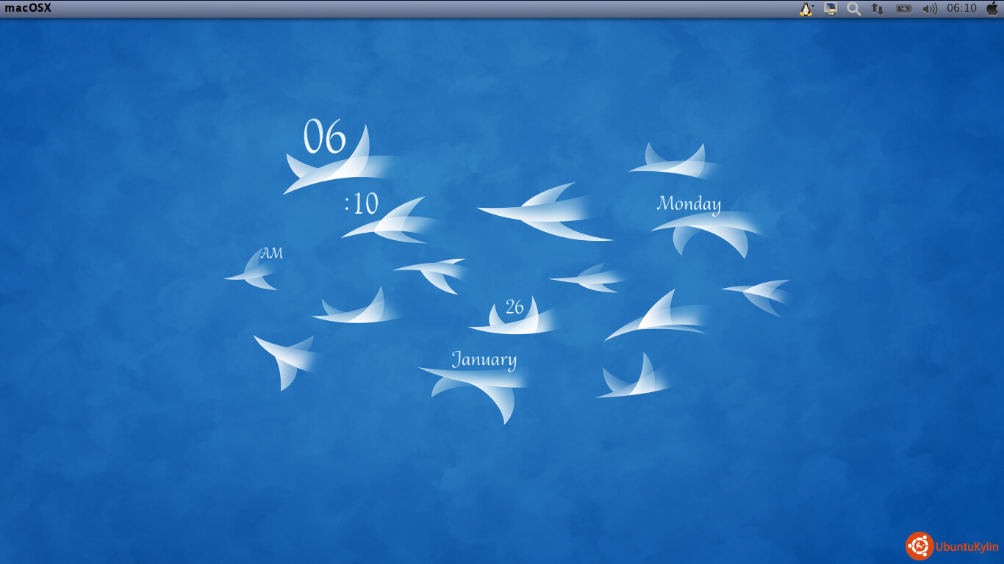The width and height of the screenshot is (1004, 564).
Task: Open the macOSX menu in top panel
Action: [x=28, y=8]
